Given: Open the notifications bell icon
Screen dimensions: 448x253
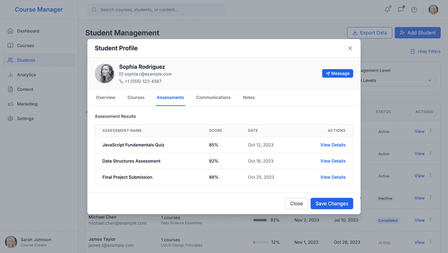Looking at the screenshot, I should coord(387,10).
